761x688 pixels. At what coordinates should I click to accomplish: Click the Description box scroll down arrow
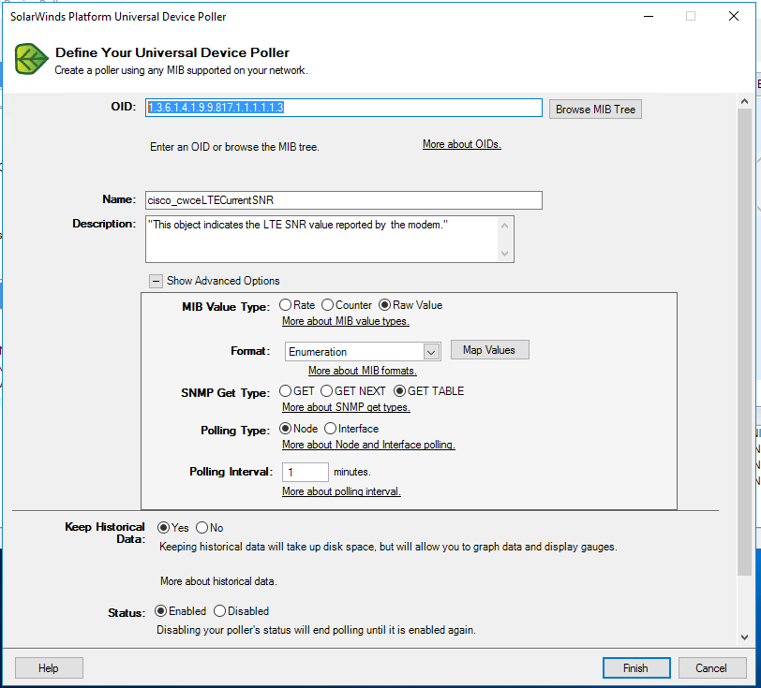click(505, 254)
